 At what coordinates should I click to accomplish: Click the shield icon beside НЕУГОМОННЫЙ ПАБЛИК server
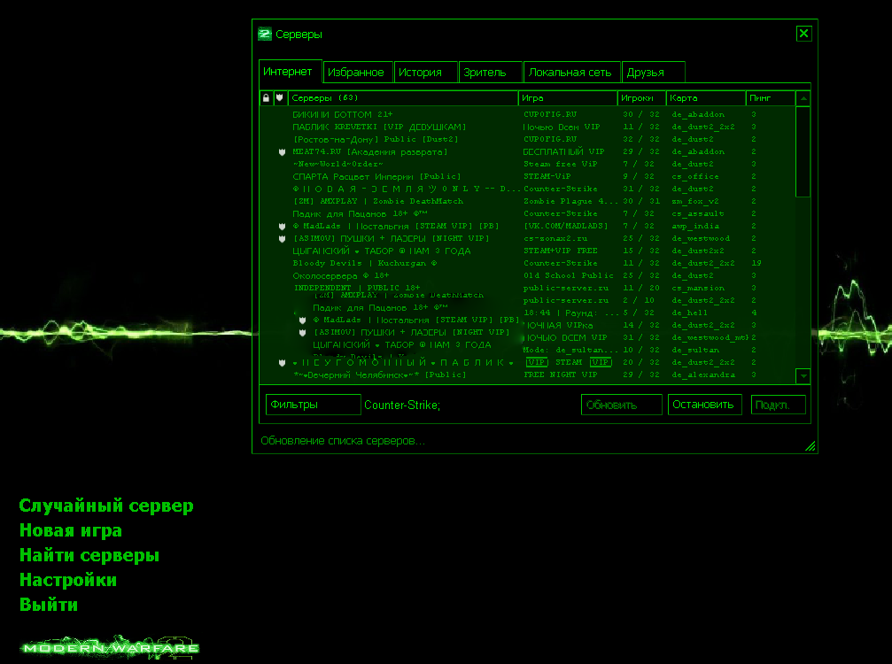(x=281, y=363)
